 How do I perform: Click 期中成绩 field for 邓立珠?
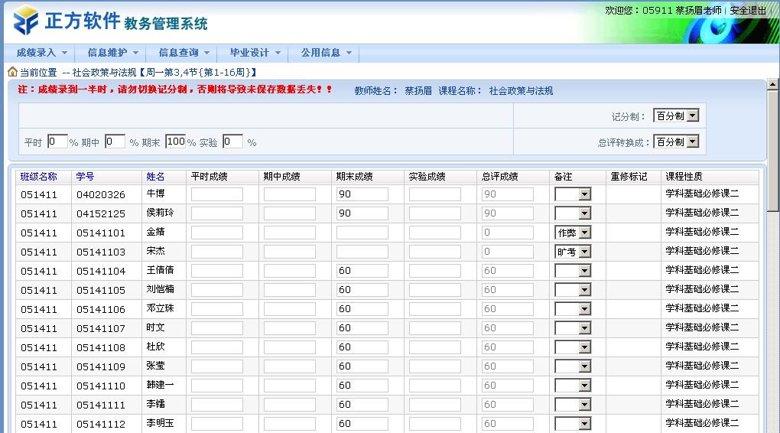(290, 308)
